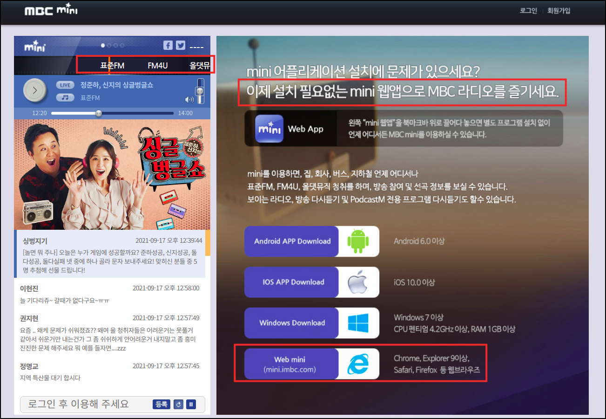Select the fourth carousel dot indicator
The height and width of the screenshot is (419, 606).
[x=122, y=45]
